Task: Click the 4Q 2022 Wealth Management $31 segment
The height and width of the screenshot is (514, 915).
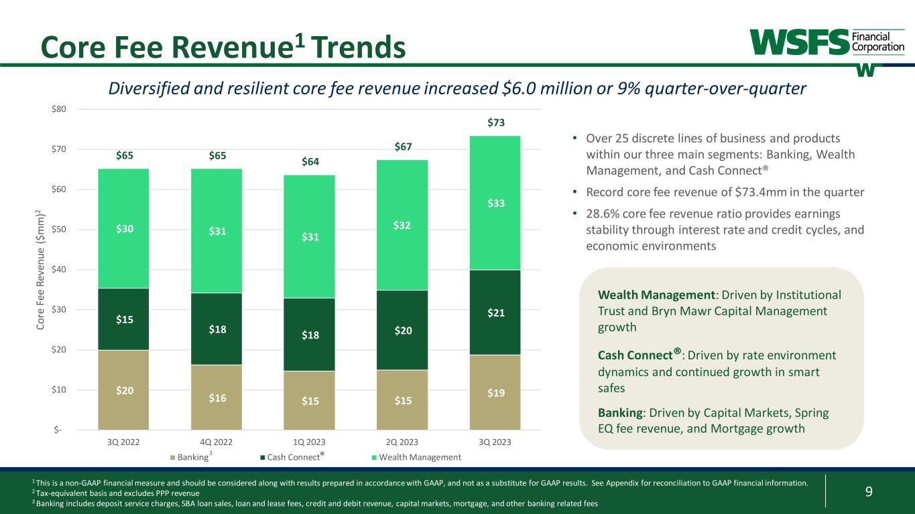Action: point(217,231)
